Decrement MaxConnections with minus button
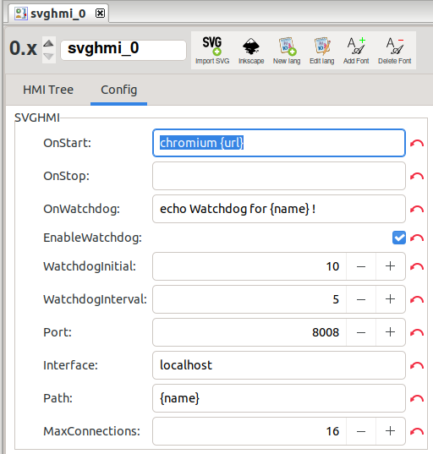Screen dimensions: 433x454 click(361, 431)
